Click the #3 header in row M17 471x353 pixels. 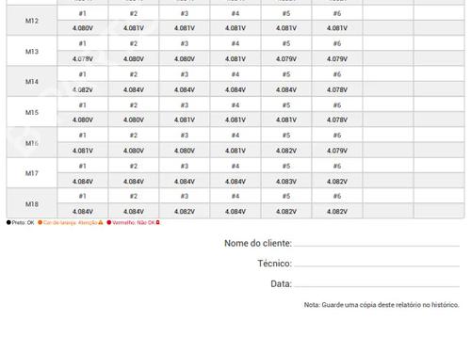click(x=185, y=166)
